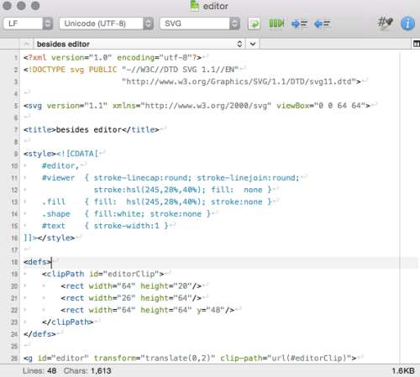Screen dimensions: 420x377
Task: Click the #editor selector on line 10
Action: [60, 165]
